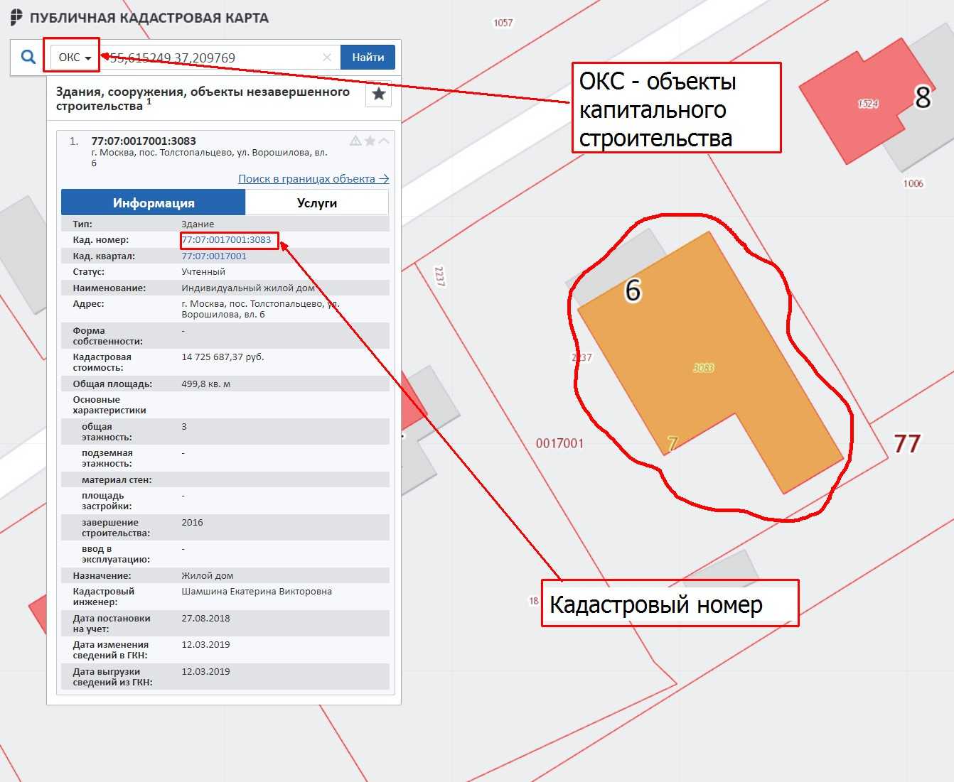Click the Public Cadastral Map logo icon
The height and width of the screenshot is (782, 954).
point(16,18)
